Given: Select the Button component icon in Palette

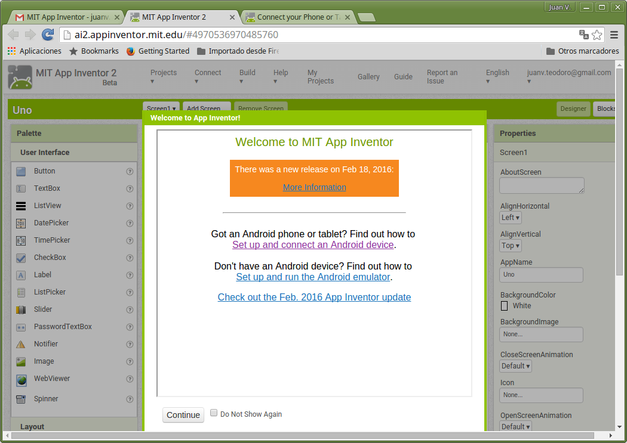Looking at the screenshot, I should [x=21, y=171].
